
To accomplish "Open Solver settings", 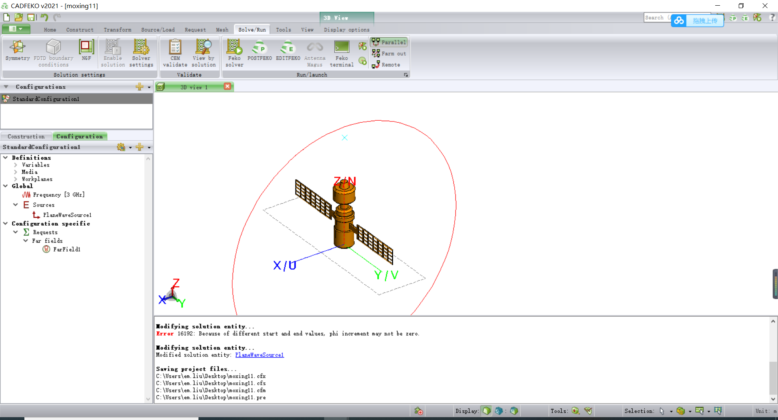I will click(141, 53).
